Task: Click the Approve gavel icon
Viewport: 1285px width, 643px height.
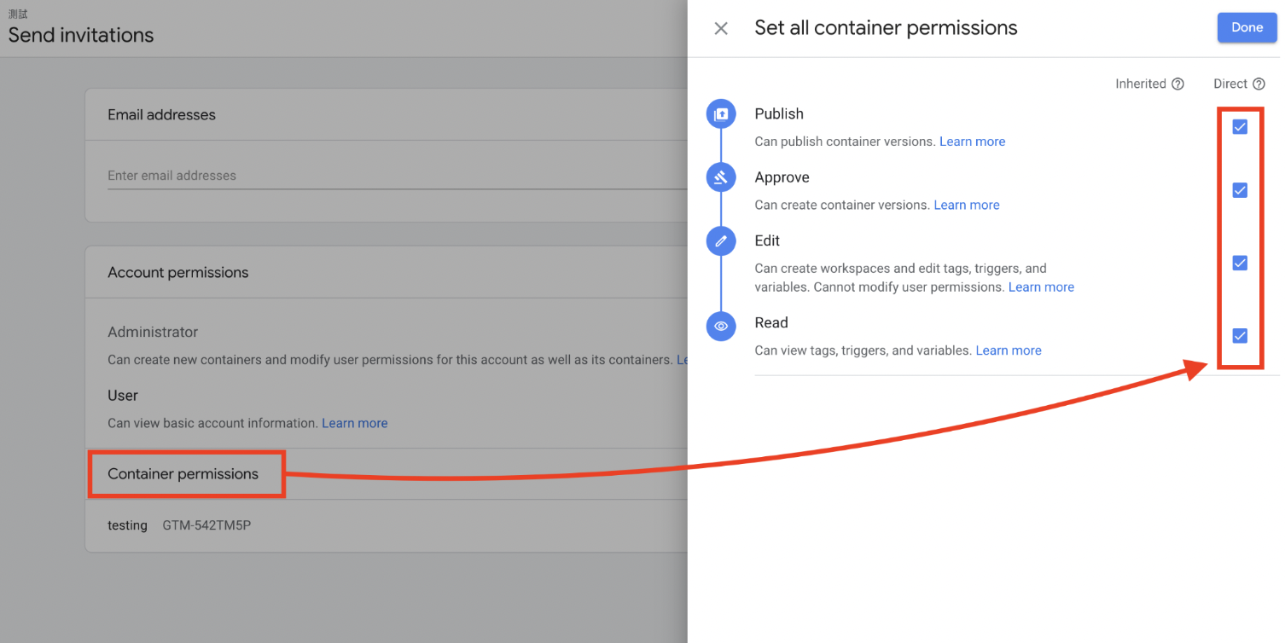Action: pos(721,177)
